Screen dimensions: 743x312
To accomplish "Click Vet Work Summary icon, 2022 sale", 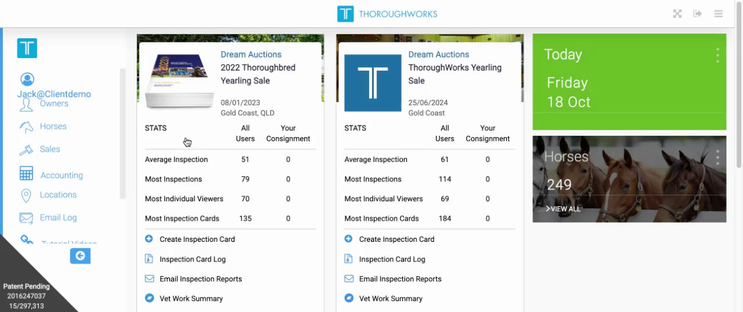I will coord(149,299).
